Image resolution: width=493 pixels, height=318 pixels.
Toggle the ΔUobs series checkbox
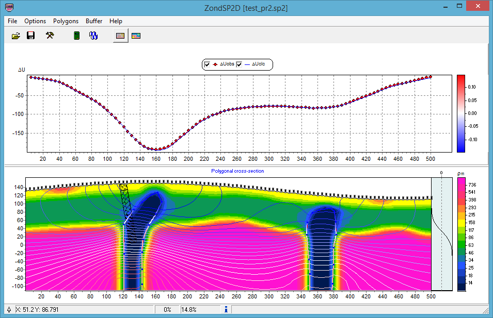click(x=207, y=64)
